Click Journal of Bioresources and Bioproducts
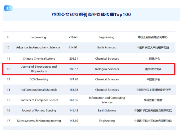The image size is (182, 135). pyautogui.click(x=39, y=69)
